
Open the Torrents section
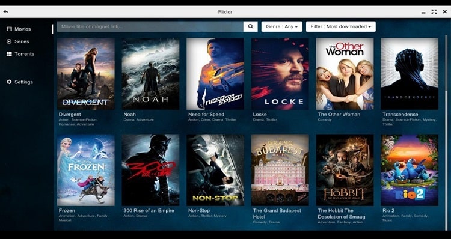point(24,54)
